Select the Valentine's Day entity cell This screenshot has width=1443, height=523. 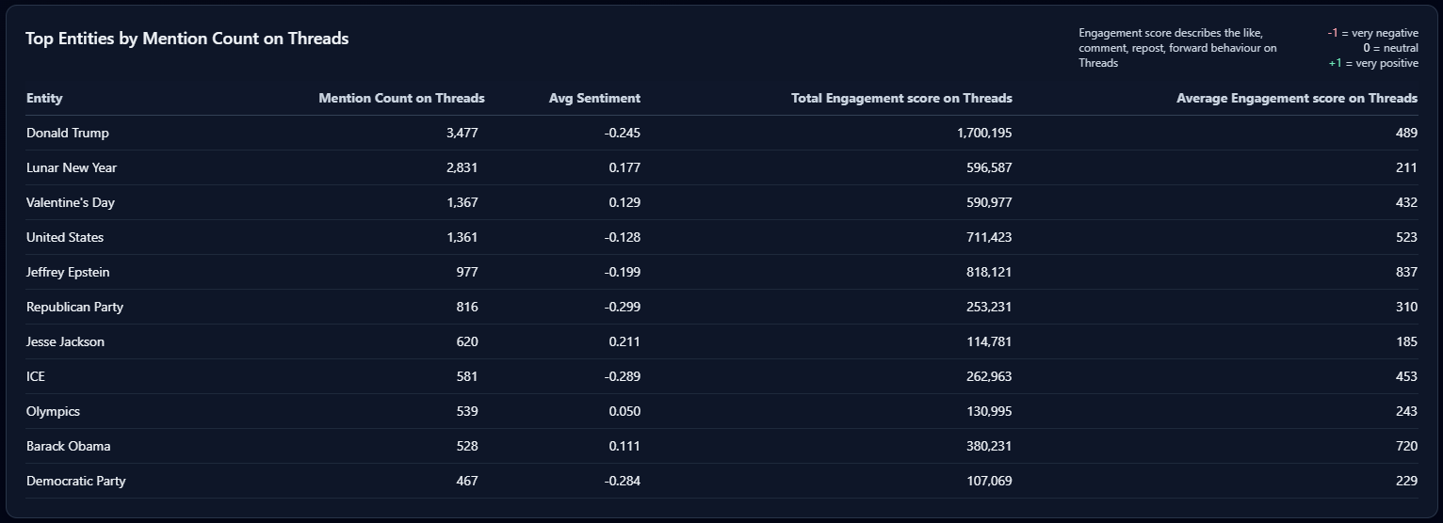[x=71, y=202]
